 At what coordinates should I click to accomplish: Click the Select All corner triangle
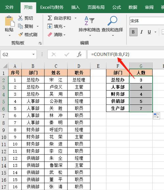(x=5, y=66)
